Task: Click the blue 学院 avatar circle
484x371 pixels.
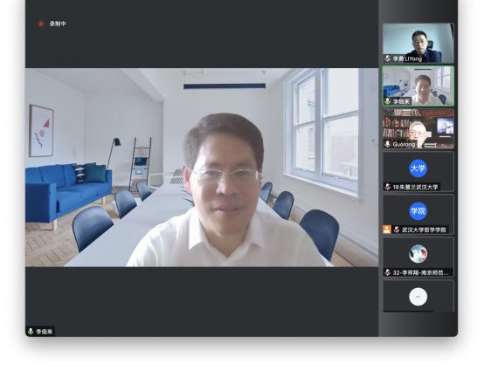Action: pos(418,211)
